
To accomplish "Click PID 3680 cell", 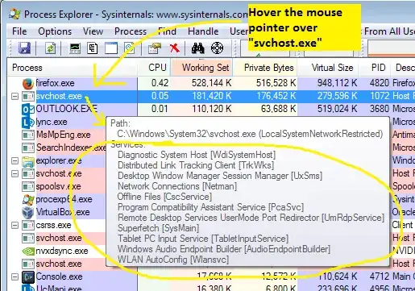I will [380, 109].
